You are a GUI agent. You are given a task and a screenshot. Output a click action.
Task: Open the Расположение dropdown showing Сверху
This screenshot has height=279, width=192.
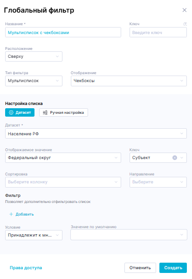34,56
